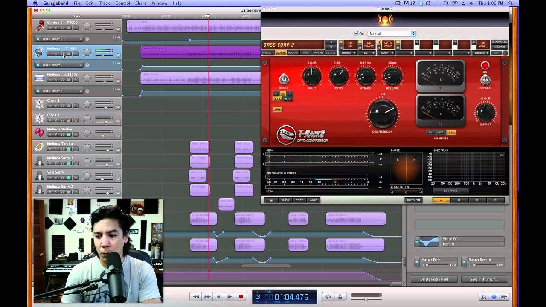Click the T-RackS next preset down arrow
The height and width of the screenshot is (307, 546).
(x=331, y=47)
